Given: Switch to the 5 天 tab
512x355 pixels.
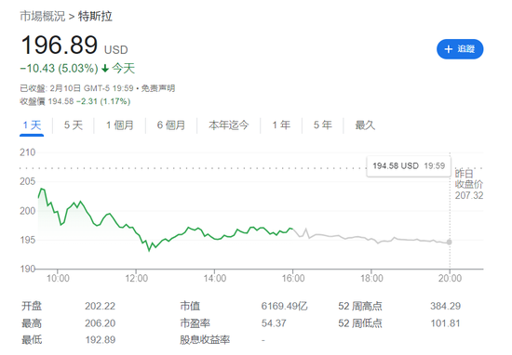Looking at the screenshot, I should (x=74, y=125).
